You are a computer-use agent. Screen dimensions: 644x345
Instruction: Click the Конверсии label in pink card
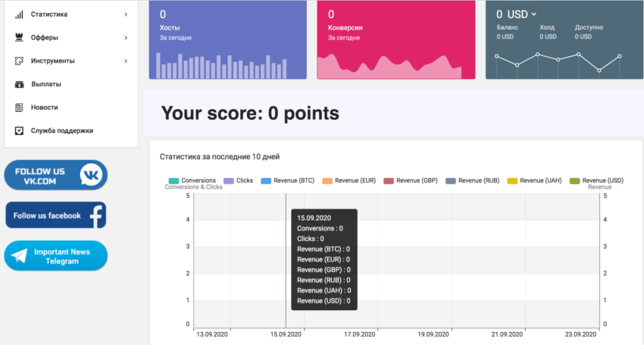(x=345, y=27)
